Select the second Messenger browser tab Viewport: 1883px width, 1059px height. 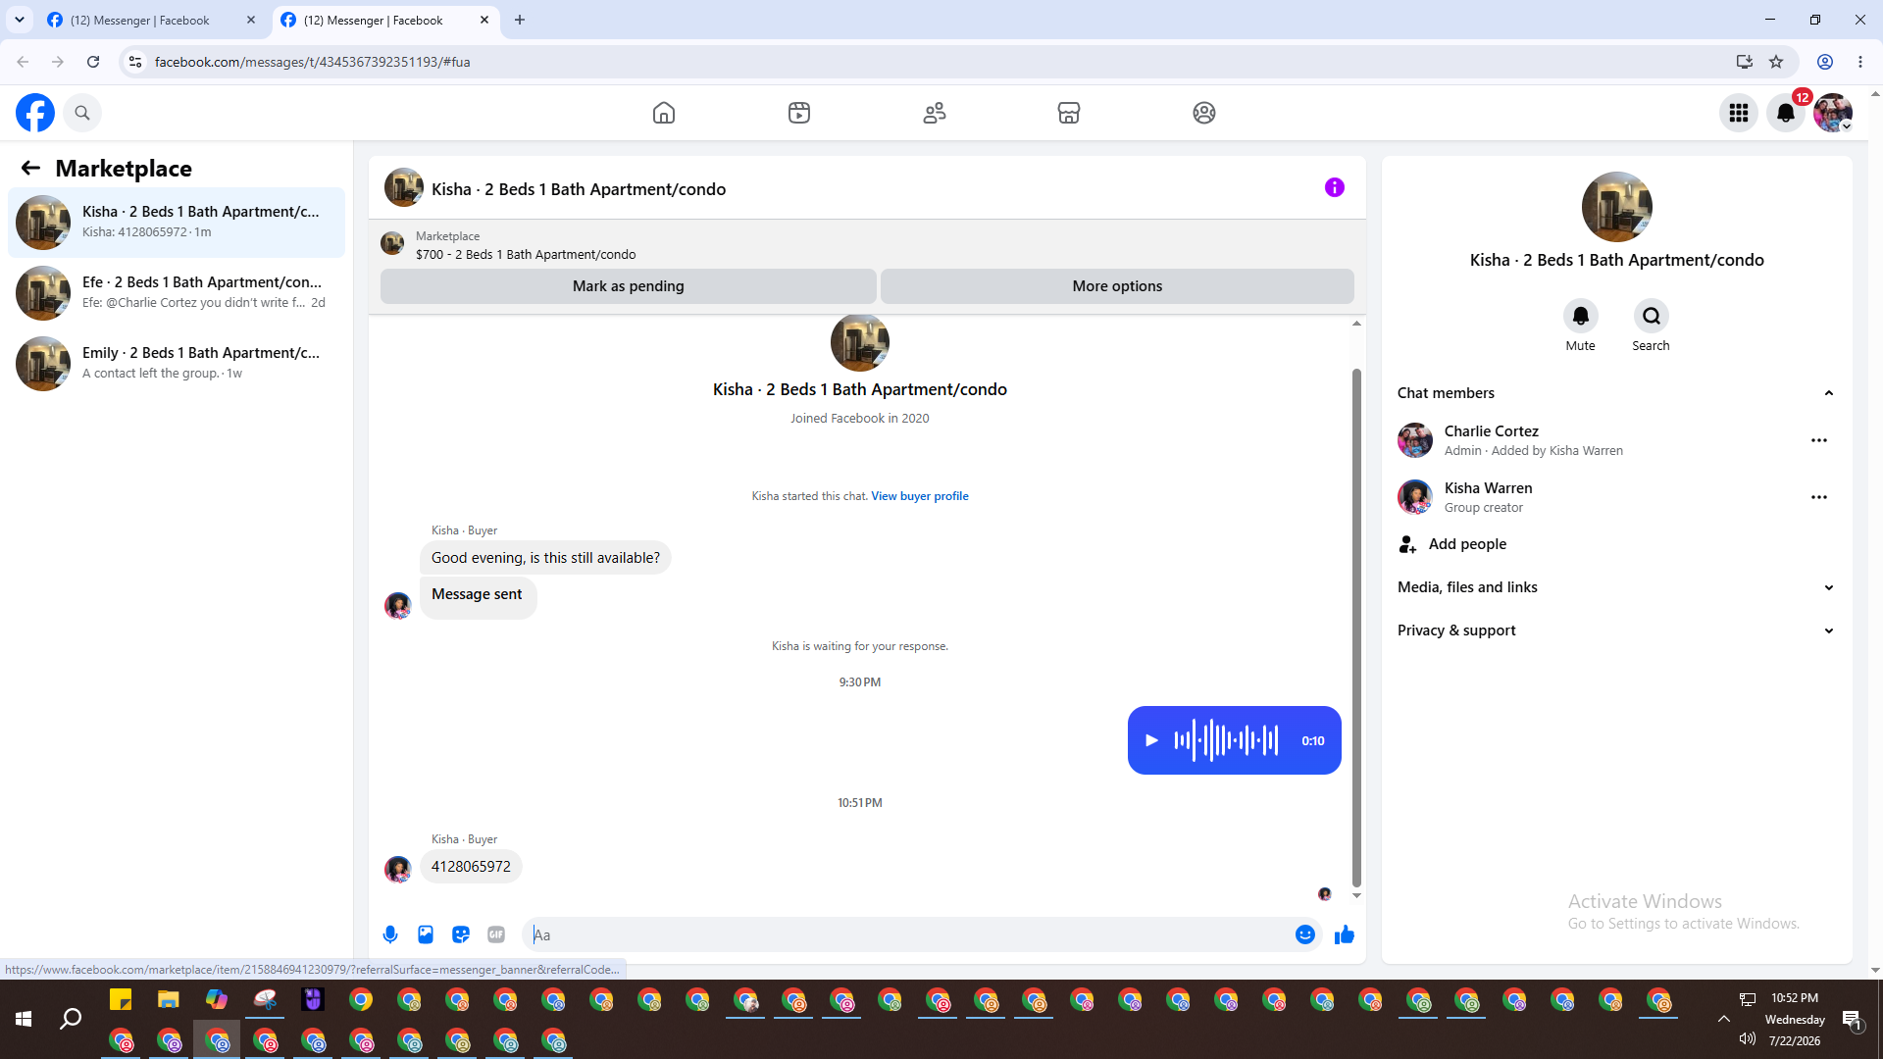385,20
